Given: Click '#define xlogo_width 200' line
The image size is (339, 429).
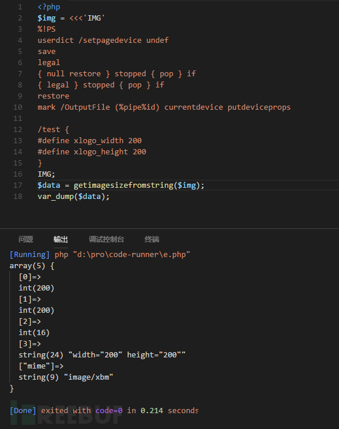Looking at the screenshot, I should point(89,141).
